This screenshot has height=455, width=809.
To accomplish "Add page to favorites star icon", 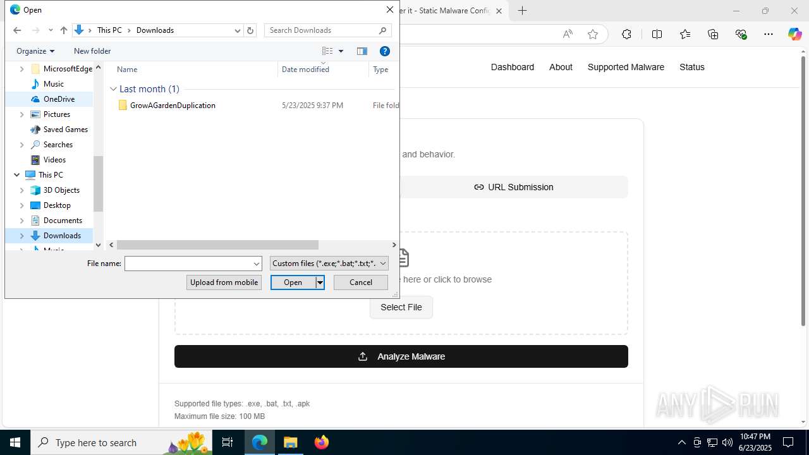I will (x=593, y=34).
